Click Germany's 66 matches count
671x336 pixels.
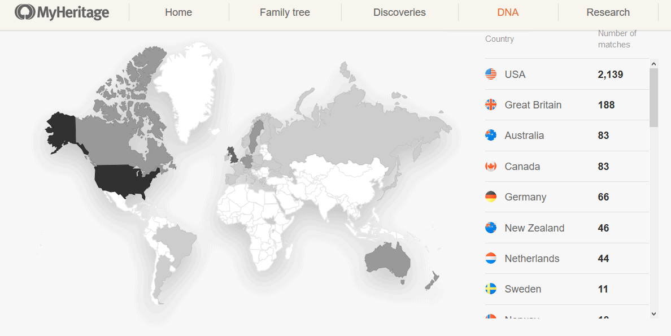point(603,197)
